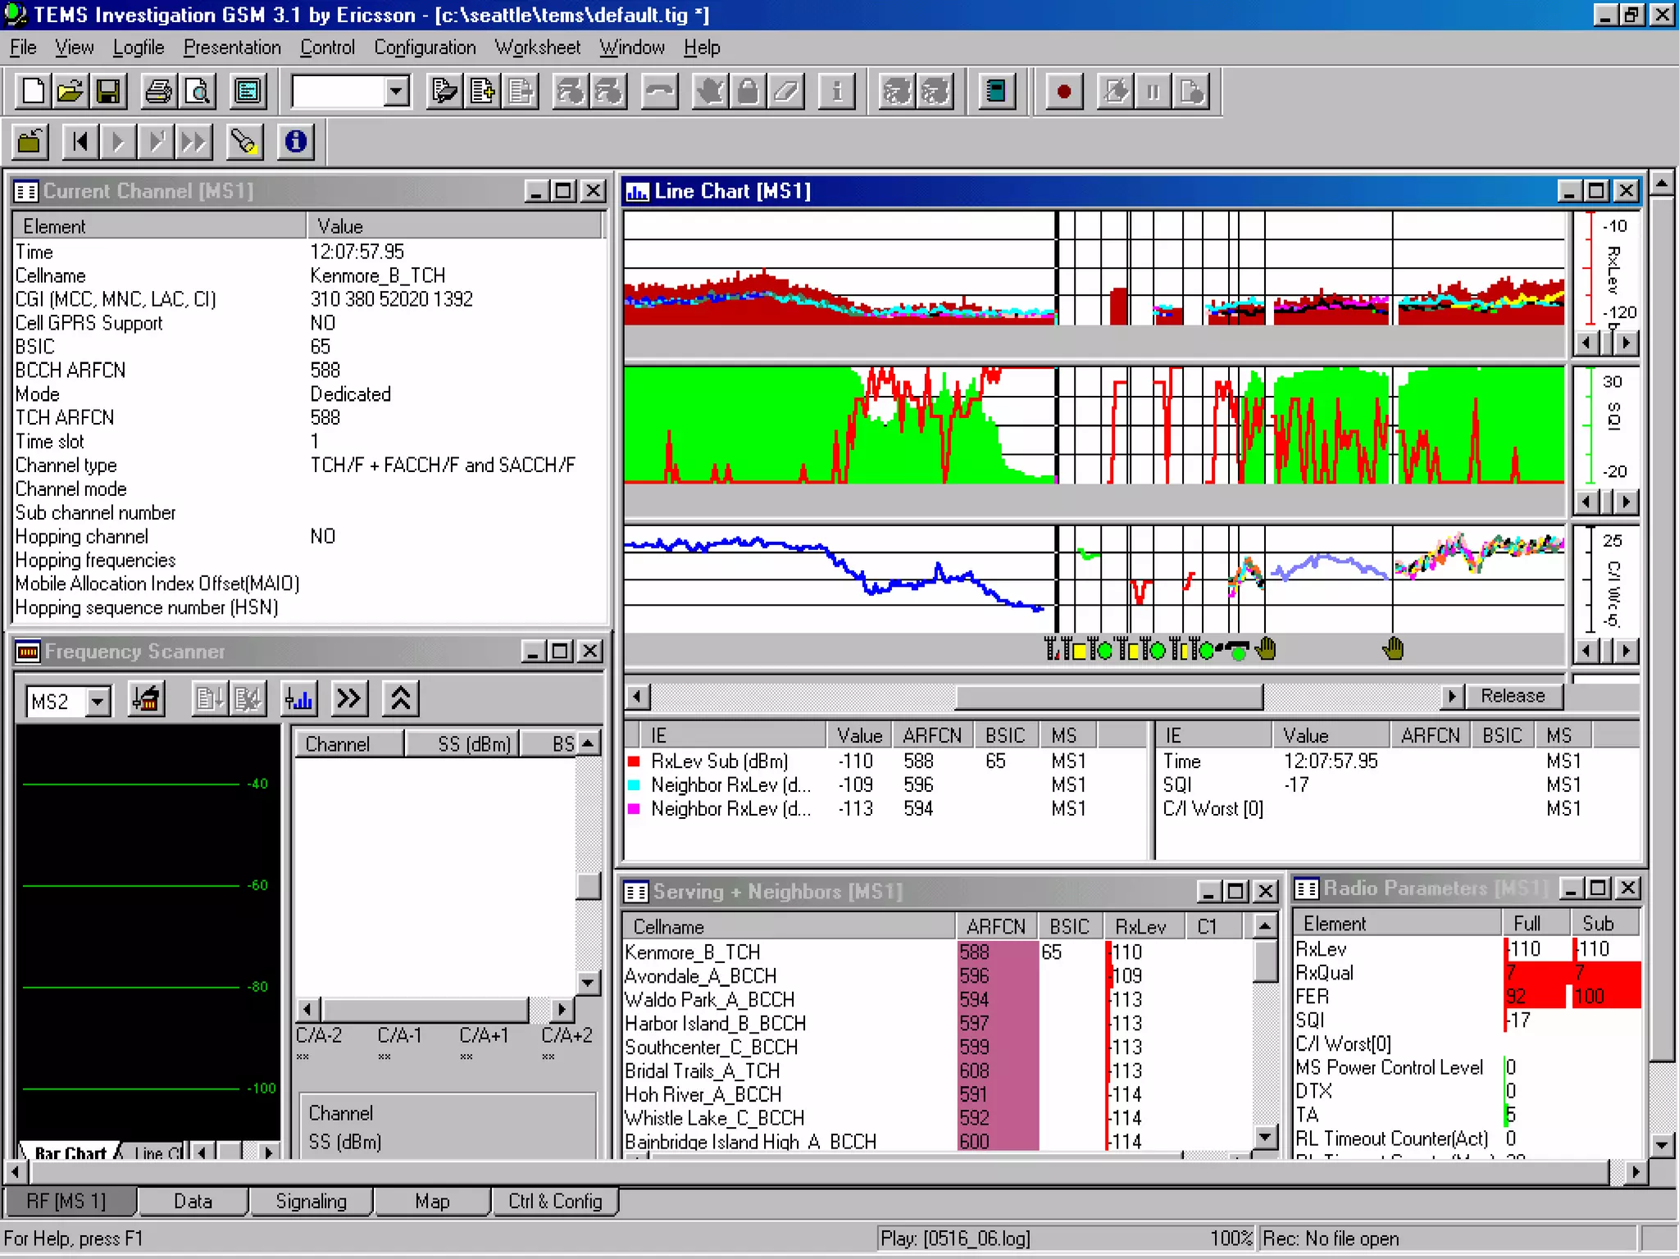
Task: Click the Release button under the line chart
Action: pyautogui.click(x=1512, y=696)
